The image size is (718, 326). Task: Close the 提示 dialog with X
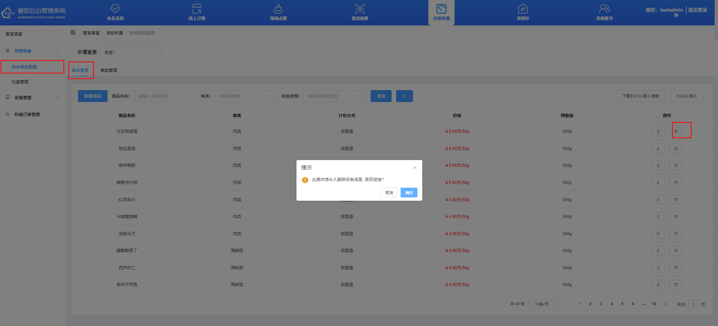[x=415, y=167]
